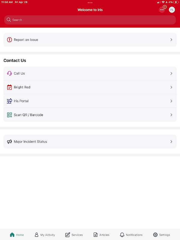Switch to the My Activity tab
Image resolution: width=180 pixels, height=240 pixels.
45,235
